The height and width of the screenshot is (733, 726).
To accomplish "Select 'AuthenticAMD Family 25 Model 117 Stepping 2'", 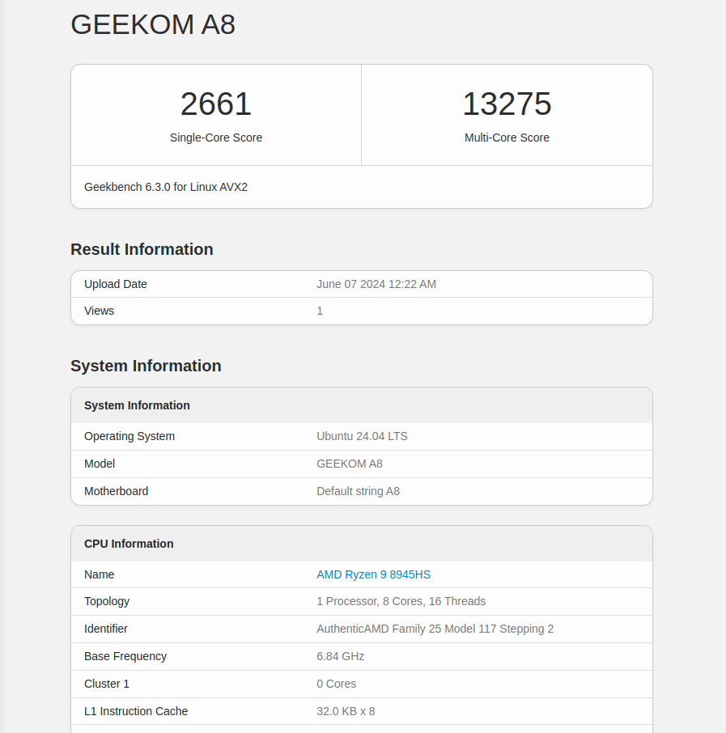I will [435, 629].
